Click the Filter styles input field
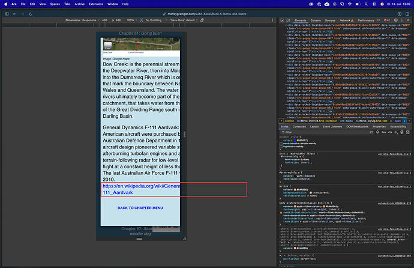The height and width of the screenshot is (268, 414). [x=326, y=132]
